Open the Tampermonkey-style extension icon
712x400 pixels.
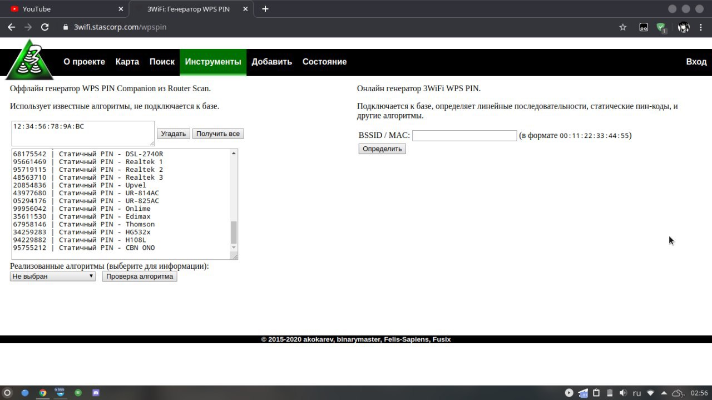pyautogui.click(x=644, y=27)
